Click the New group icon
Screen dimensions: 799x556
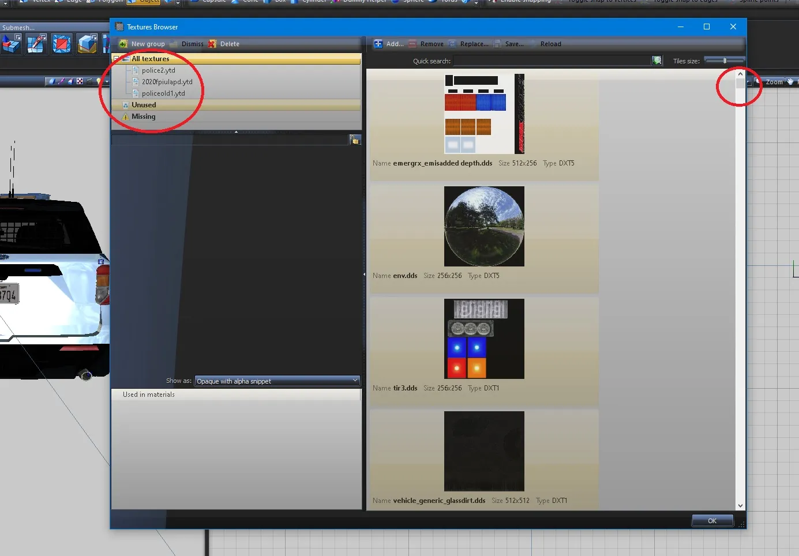(x=123, y=44)
